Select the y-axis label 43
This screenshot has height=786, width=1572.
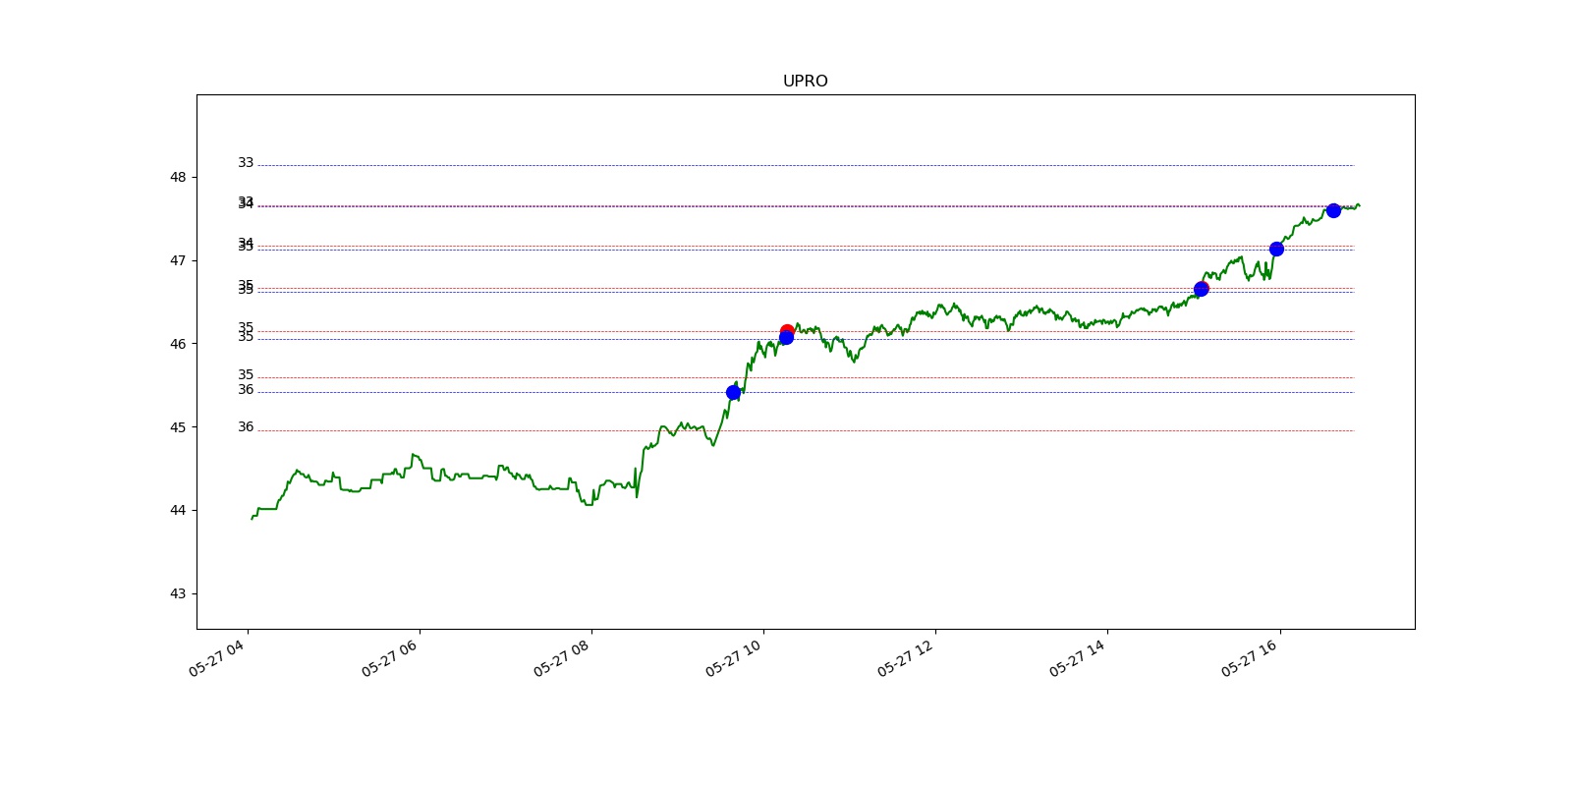click(178, 593)
